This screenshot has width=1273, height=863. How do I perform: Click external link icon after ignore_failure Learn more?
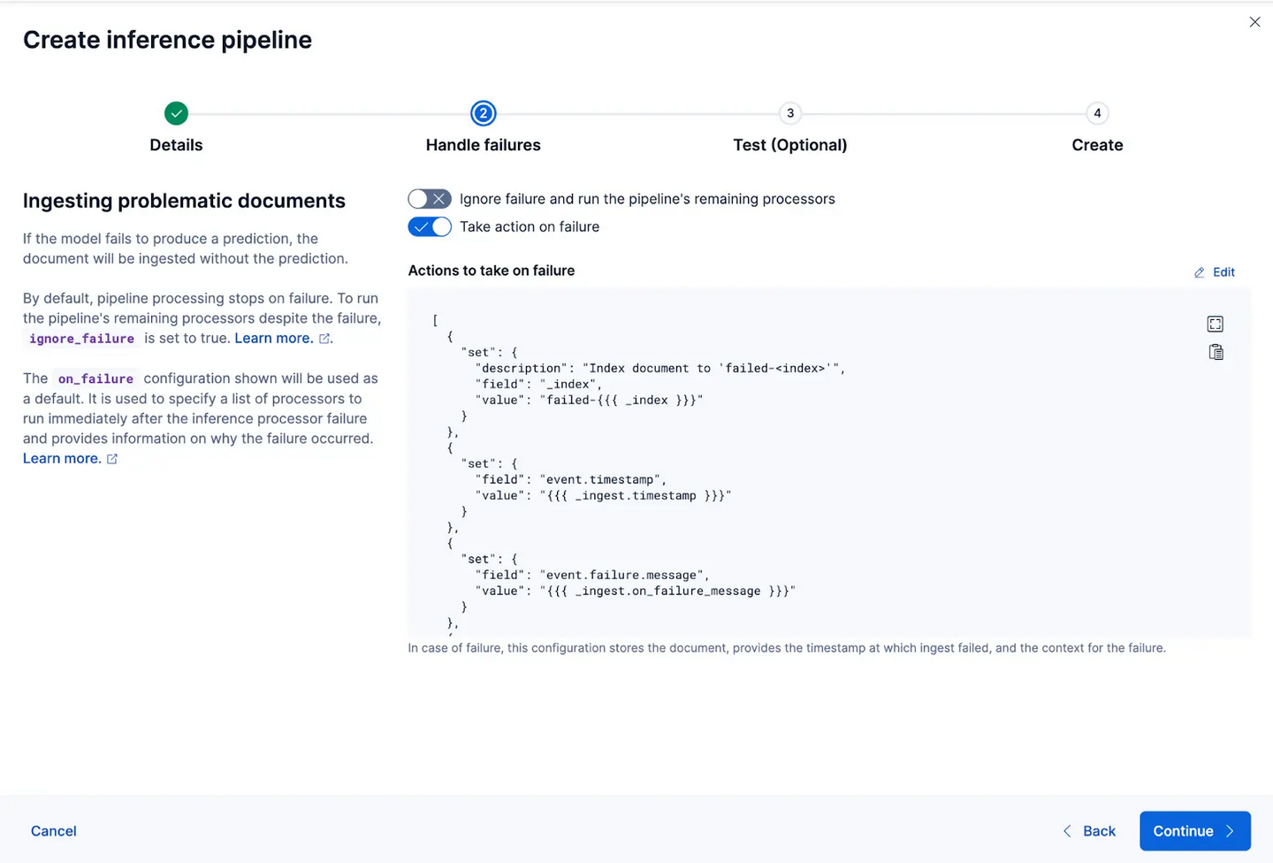tap(324, 339)
